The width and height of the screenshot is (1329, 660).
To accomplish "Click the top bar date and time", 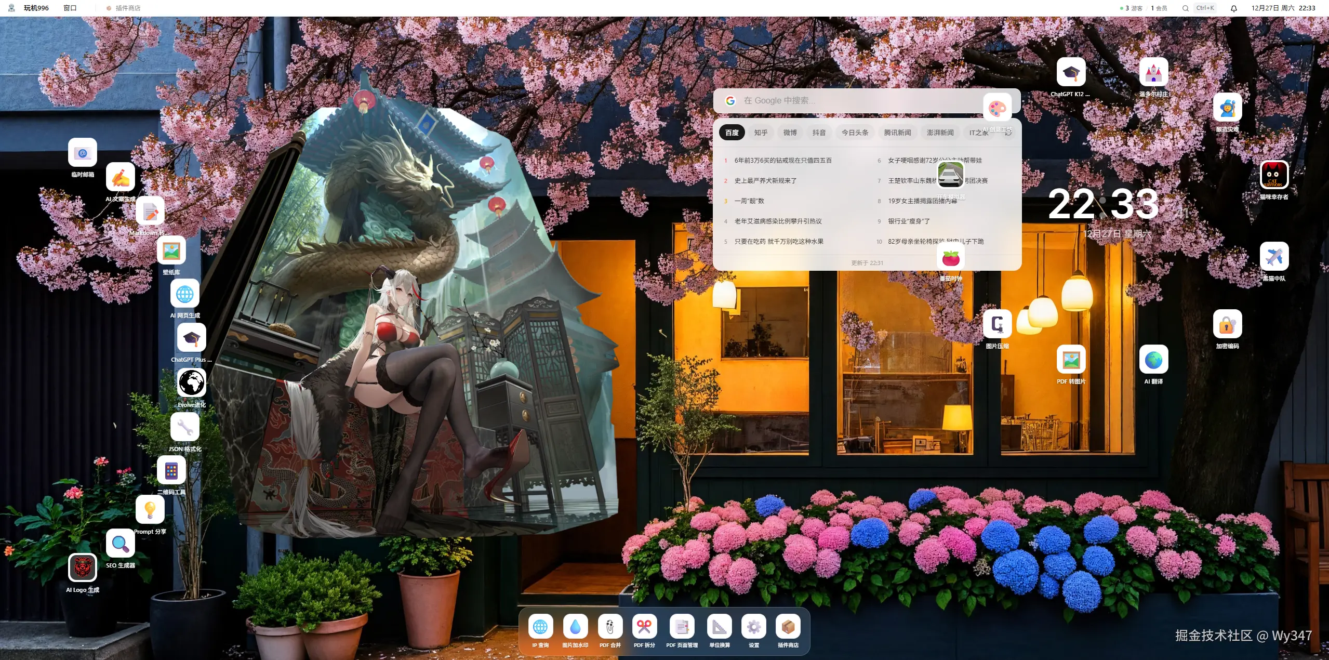I will (x=1283, y=8).
